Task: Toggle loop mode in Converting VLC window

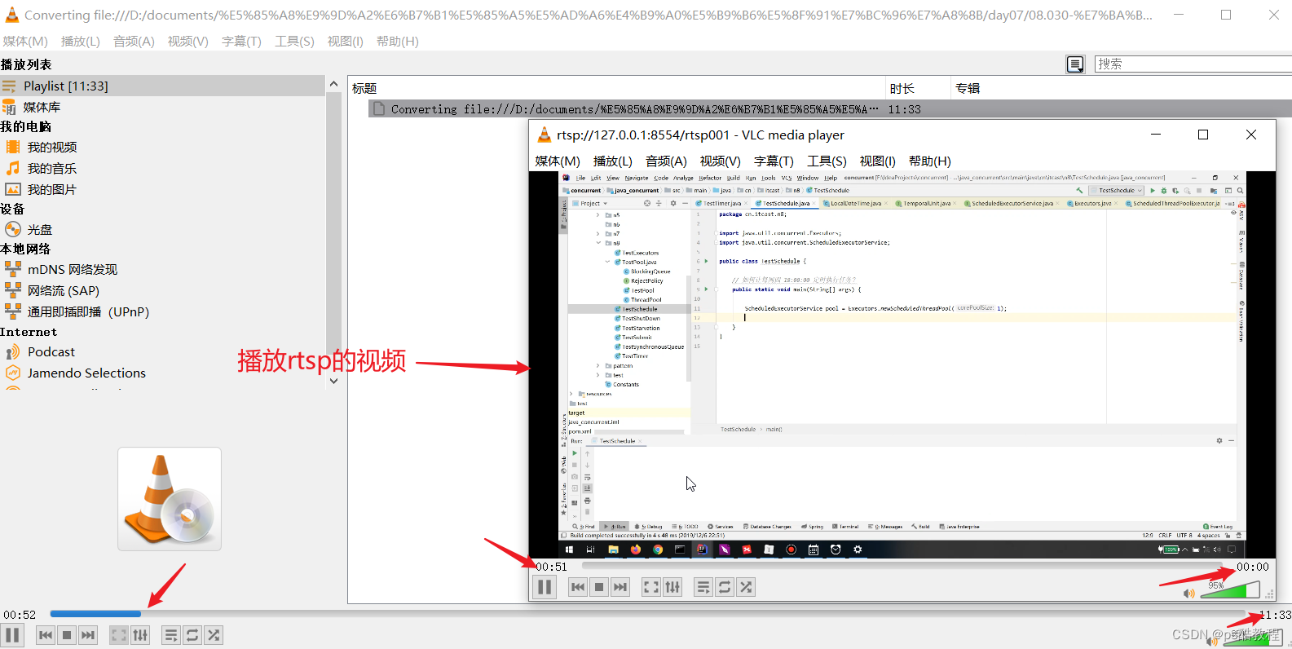Action: coord(192,635)
